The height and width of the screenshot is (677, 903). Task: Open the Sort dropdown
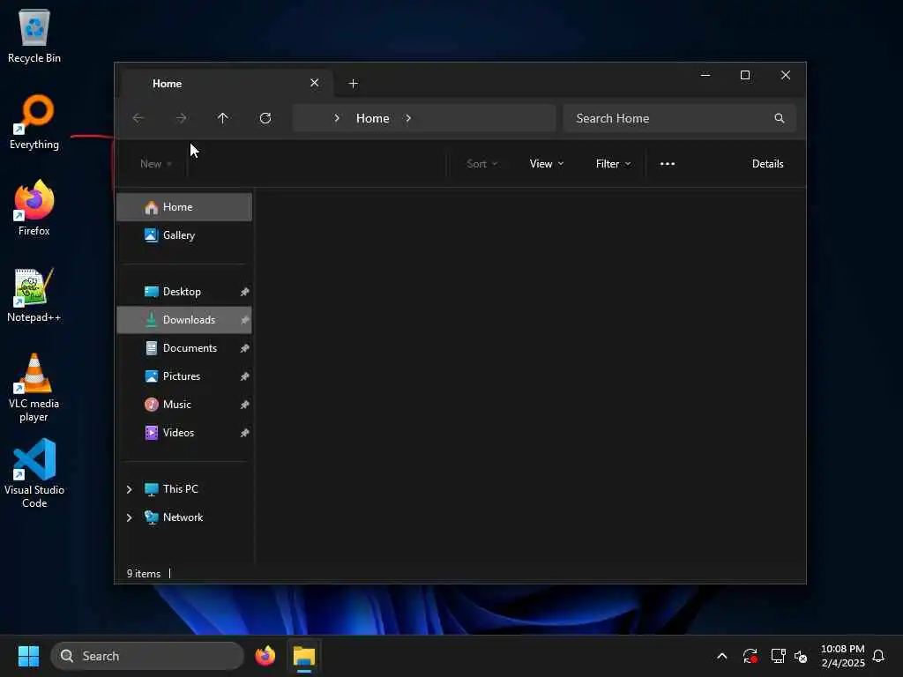(x=482, y=163)
